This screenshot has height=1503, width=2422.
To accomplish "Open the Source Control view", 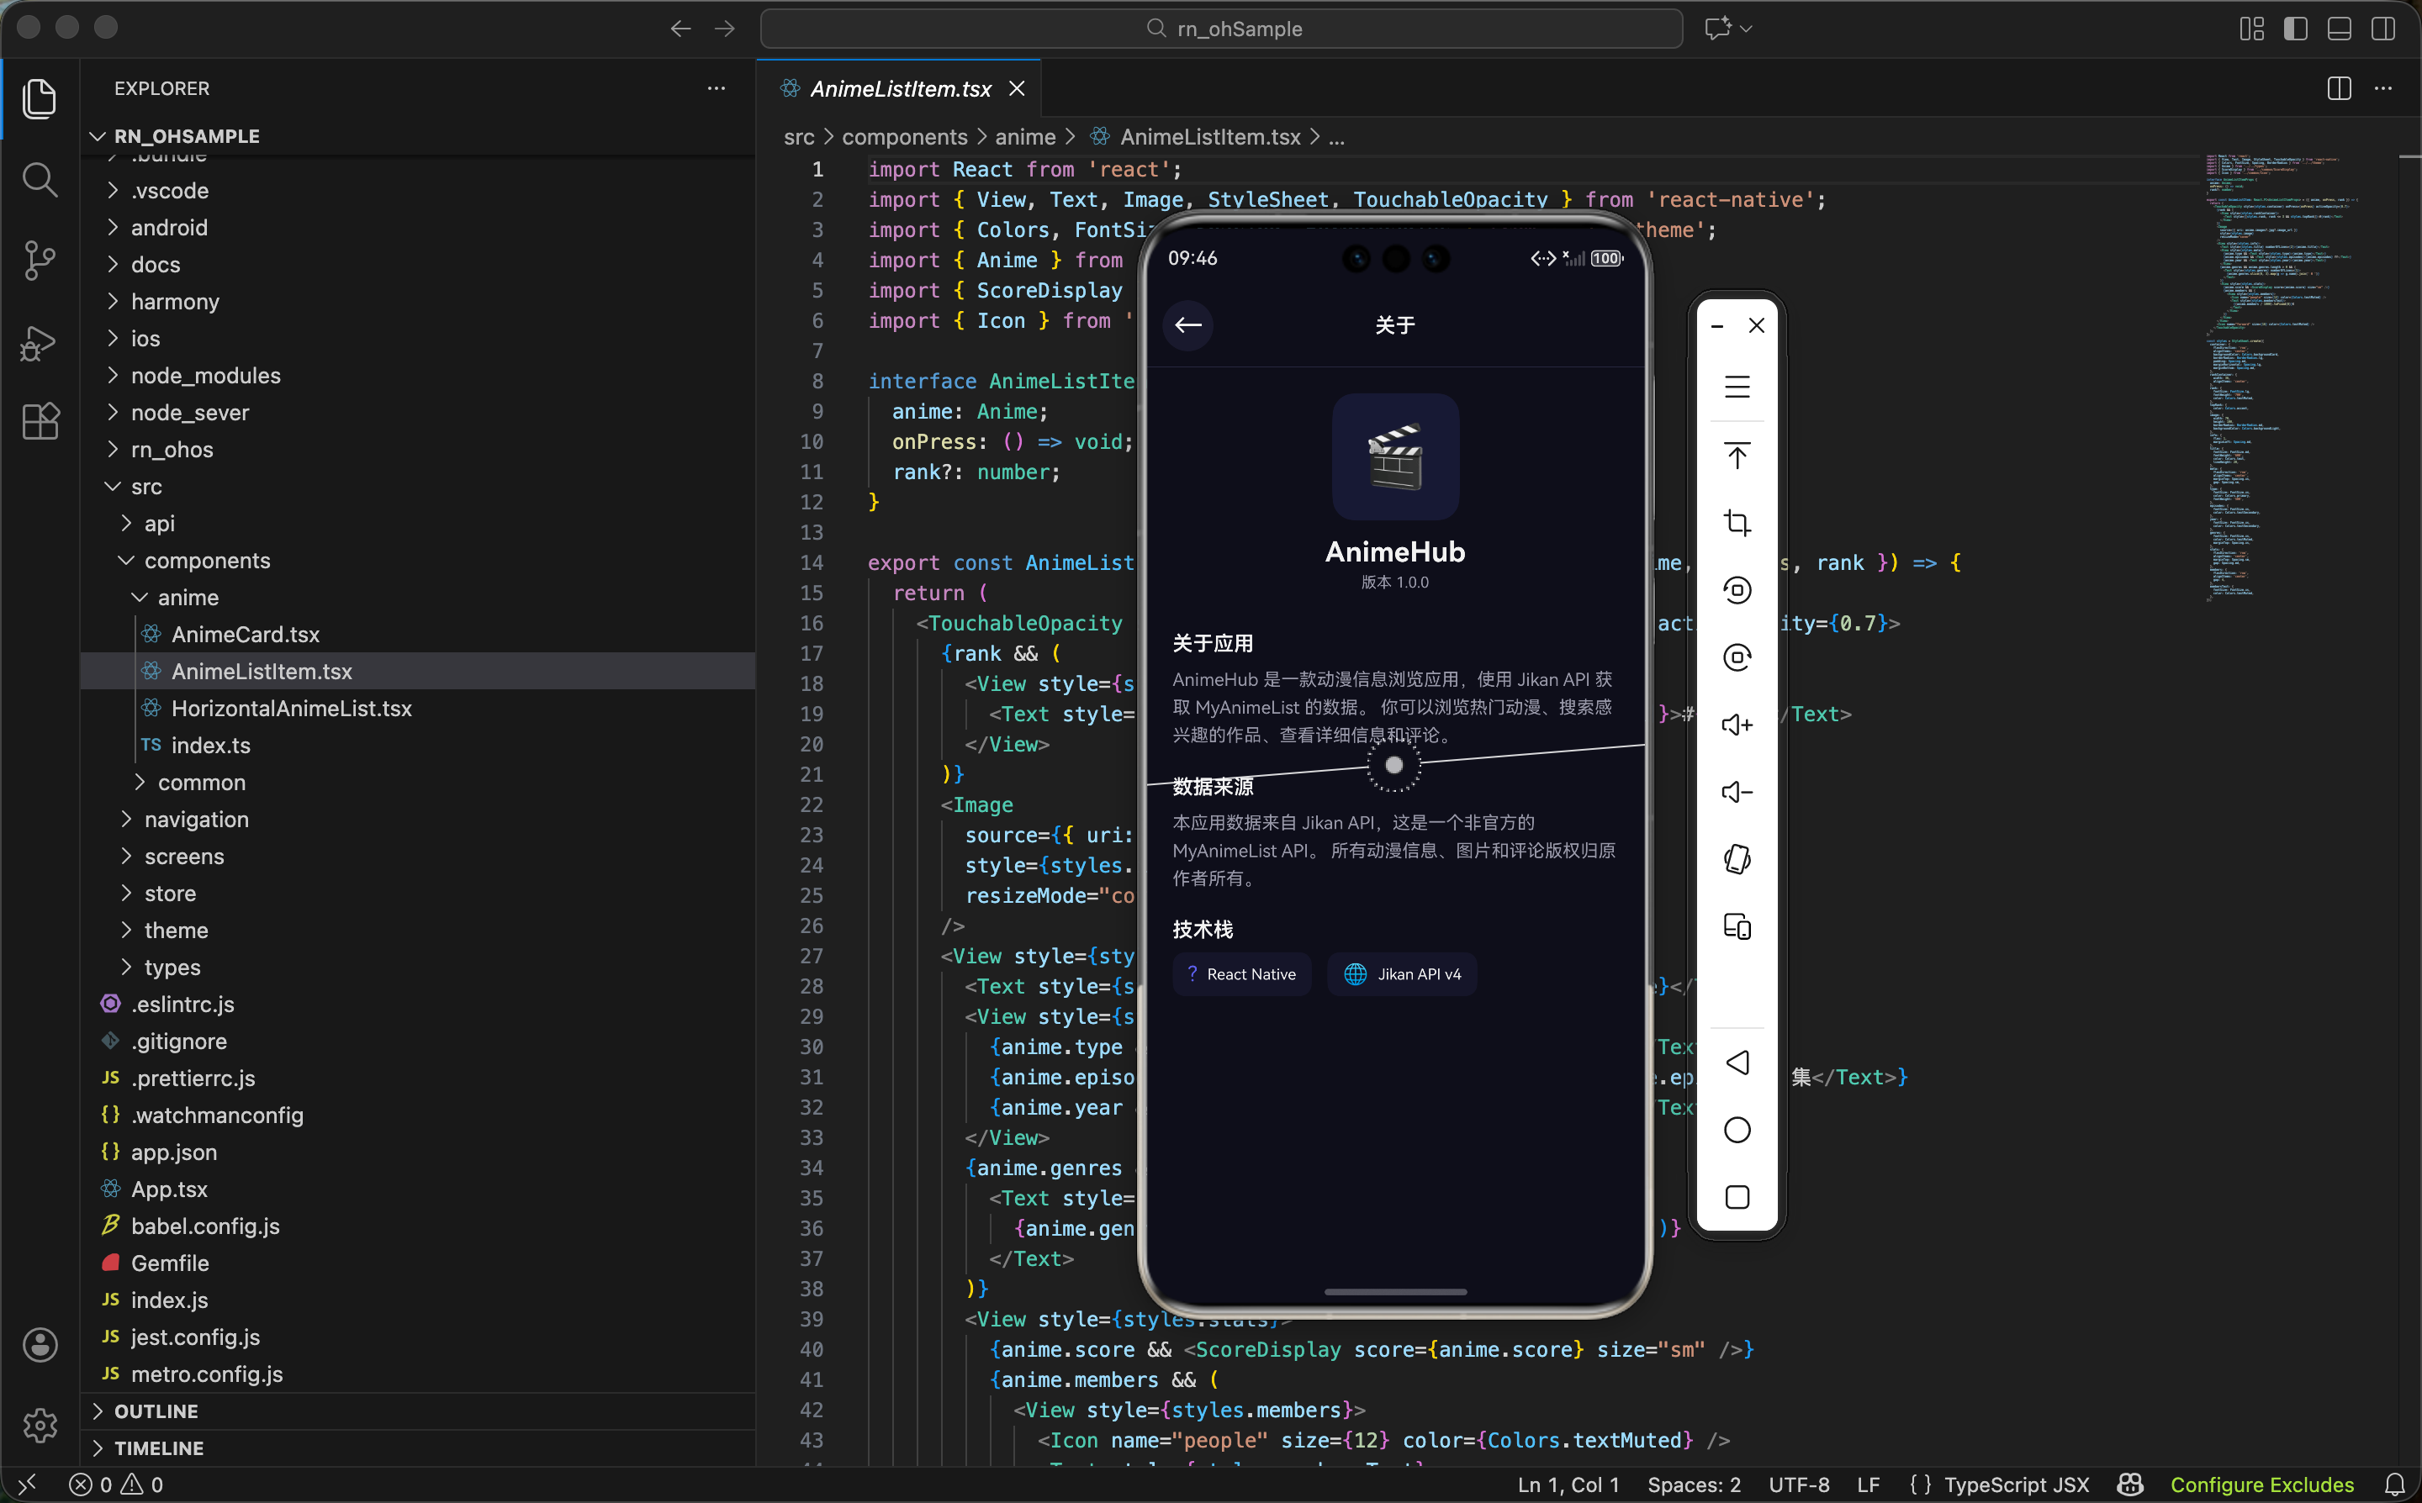I will coord(39,261).
